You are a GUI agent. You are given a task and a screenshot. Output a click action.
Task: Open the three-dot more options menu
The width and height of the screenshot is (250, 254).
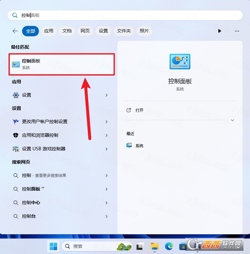237,31
